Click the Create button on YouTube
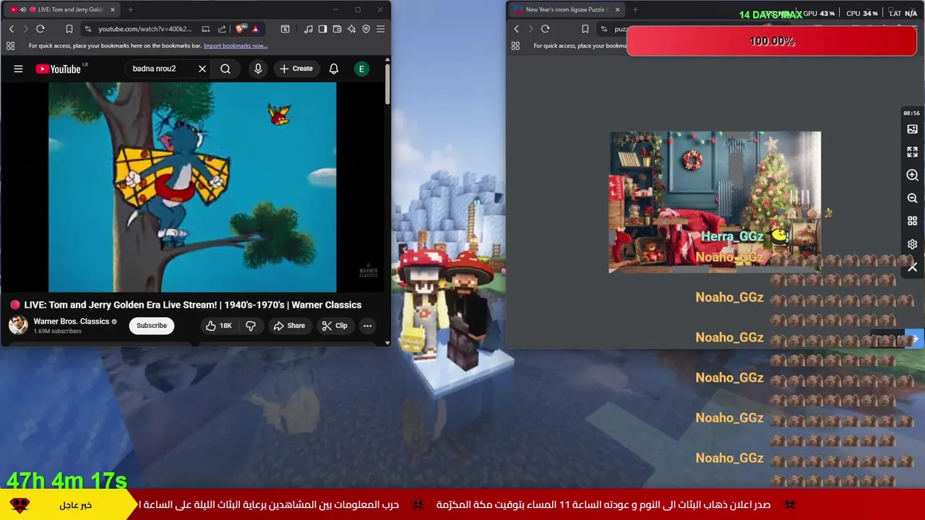 (x=296, y=69)
